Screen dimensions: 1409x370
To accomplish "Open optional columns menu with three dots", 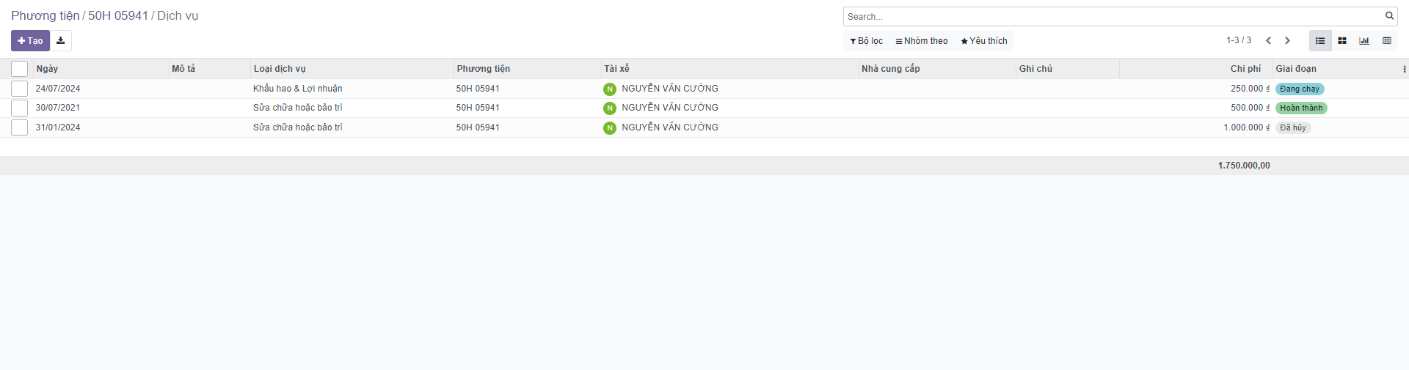I will [x=1404, y=69].
